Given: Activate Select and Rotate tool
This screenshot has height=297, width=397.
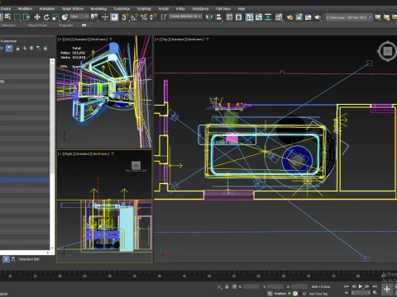Looking at the screenshot, I should pos(46,17).
